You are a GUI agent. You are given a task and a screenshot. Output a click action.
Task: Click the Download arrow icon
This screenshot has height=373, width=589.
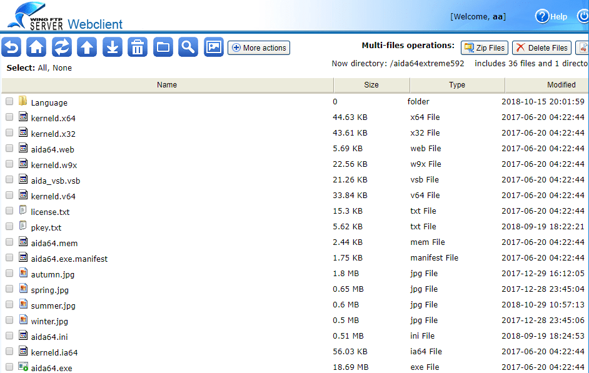[113, 47]
